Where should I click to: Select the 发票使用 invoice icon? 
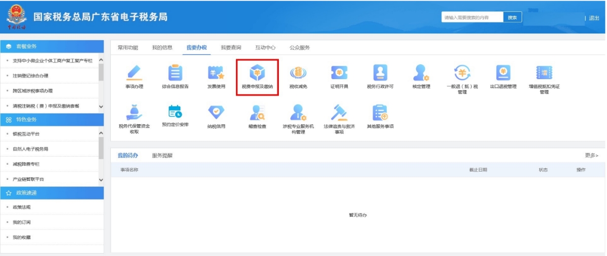216,73
